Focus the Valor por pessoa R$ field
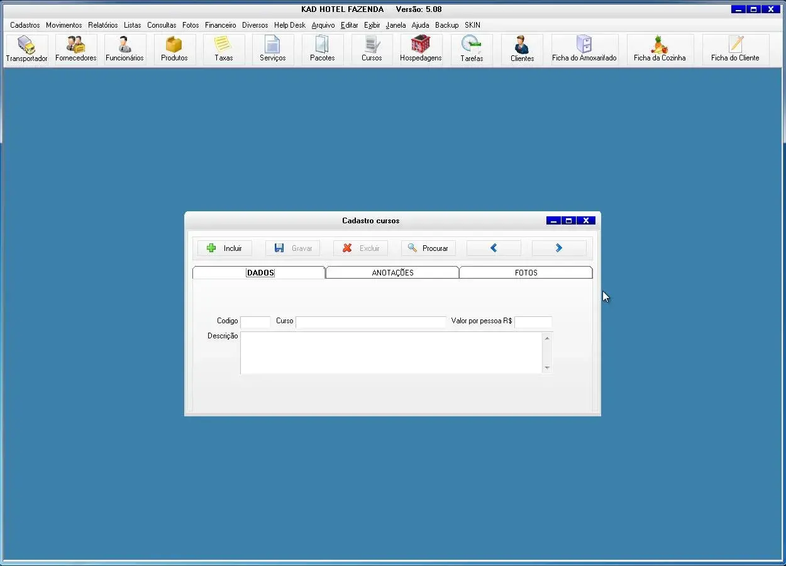 pos(533,322)
